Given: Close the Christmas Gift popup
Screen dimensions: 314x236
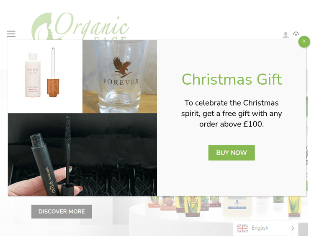Looking at the screenshot, I should (x=304, y=41).
